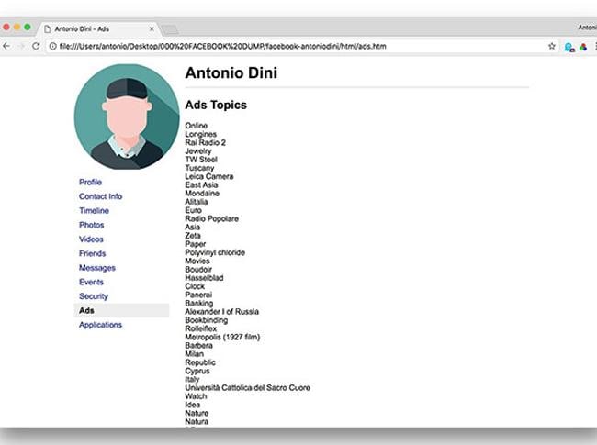This screenshot has width=597, height=445.
Task: Click the first extension icon after the star
Action: pyautogui.click(x=569, y=46)
